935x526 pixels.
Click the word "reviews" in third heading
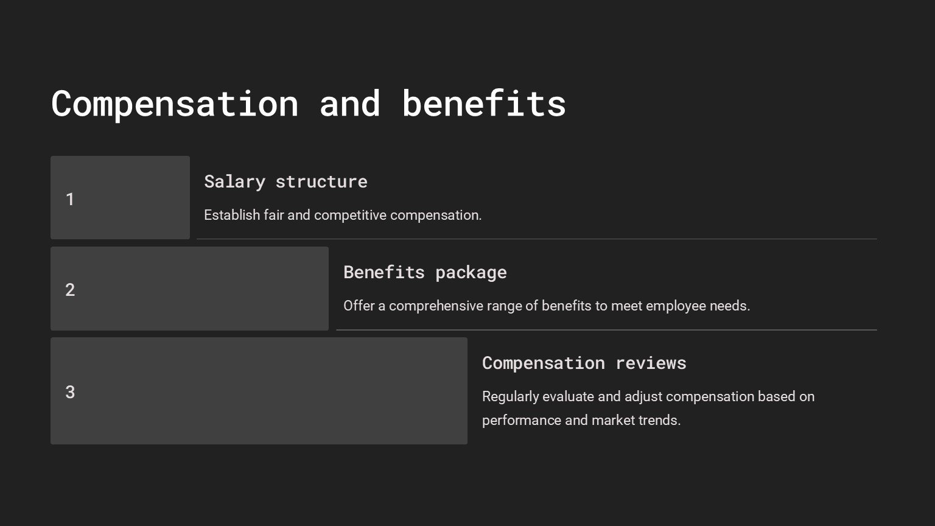click(650, 363)
